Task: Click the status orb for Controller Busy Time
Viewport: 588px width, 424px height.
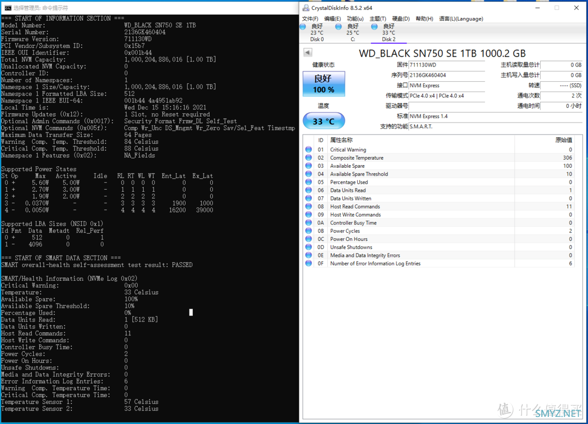Action: click(x=308, y=222)
